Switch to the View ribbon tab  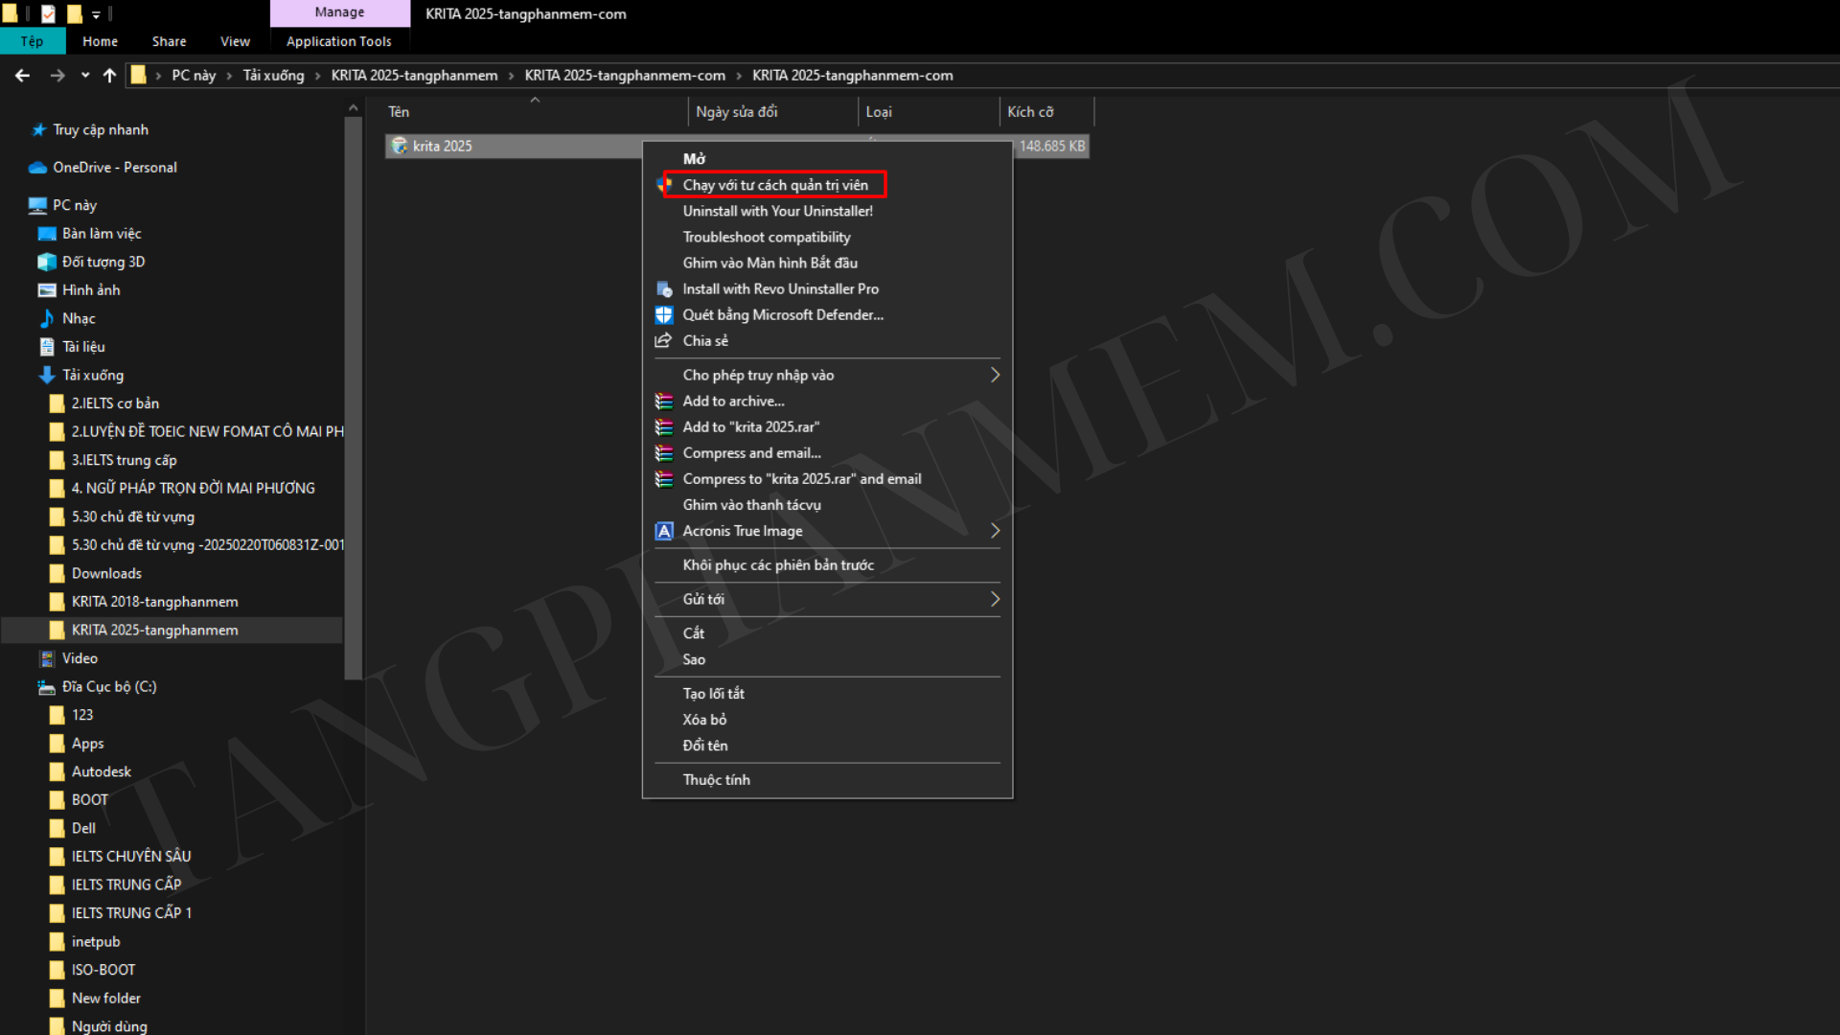pos(235,41)
